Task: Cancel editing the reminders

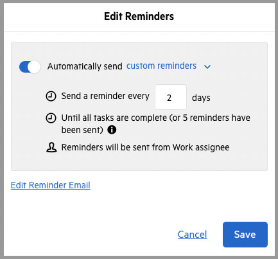Action: click(x=192, y=235)
